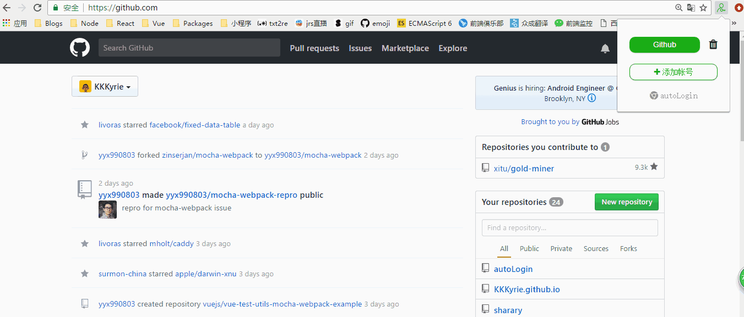Delete the saved Github account with the trash icon
Screen dimensions: 744x317
point(713,45)
